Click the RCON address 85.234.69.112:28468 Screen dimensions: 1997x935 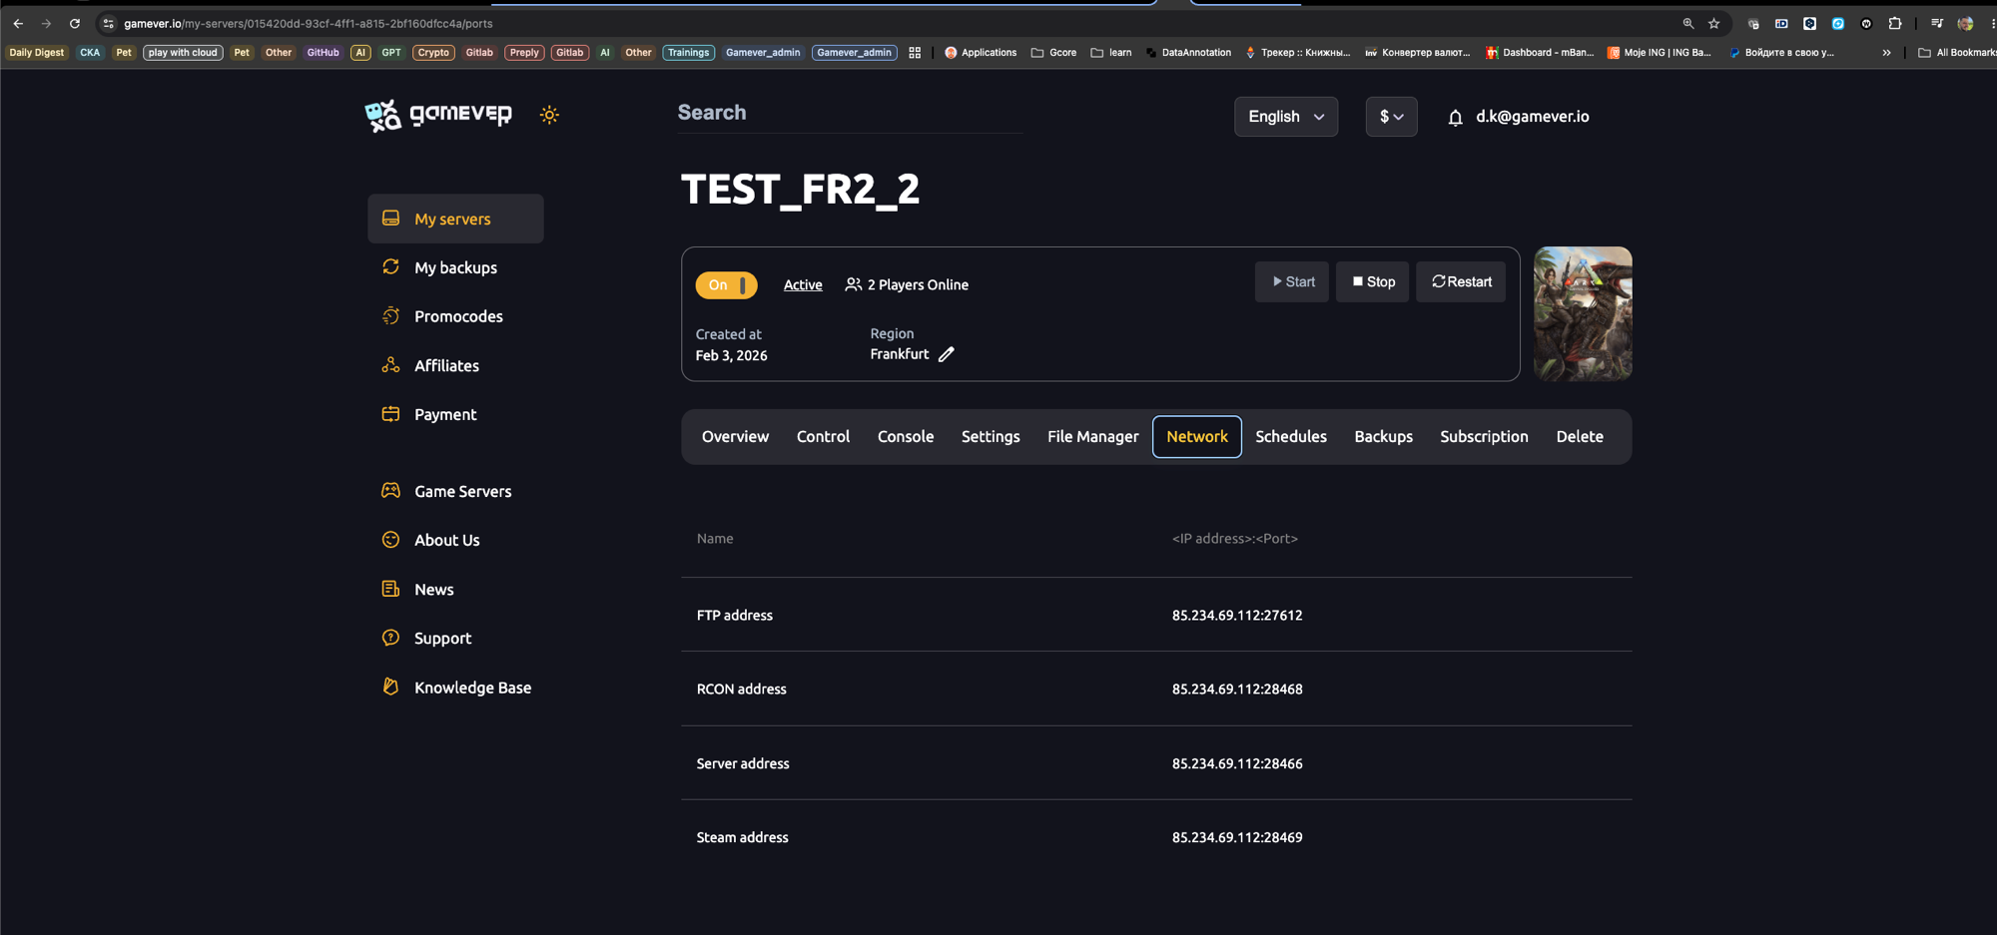pos(1237,690)
